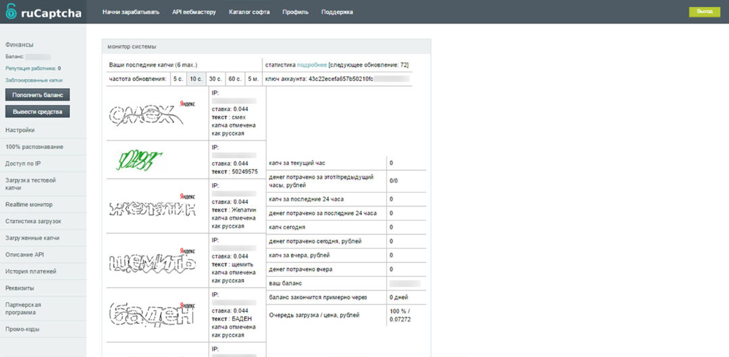Choose the 60 с. refresh interval
The width and height of the screenshot is (729, 357).
(x=235, y=79)
